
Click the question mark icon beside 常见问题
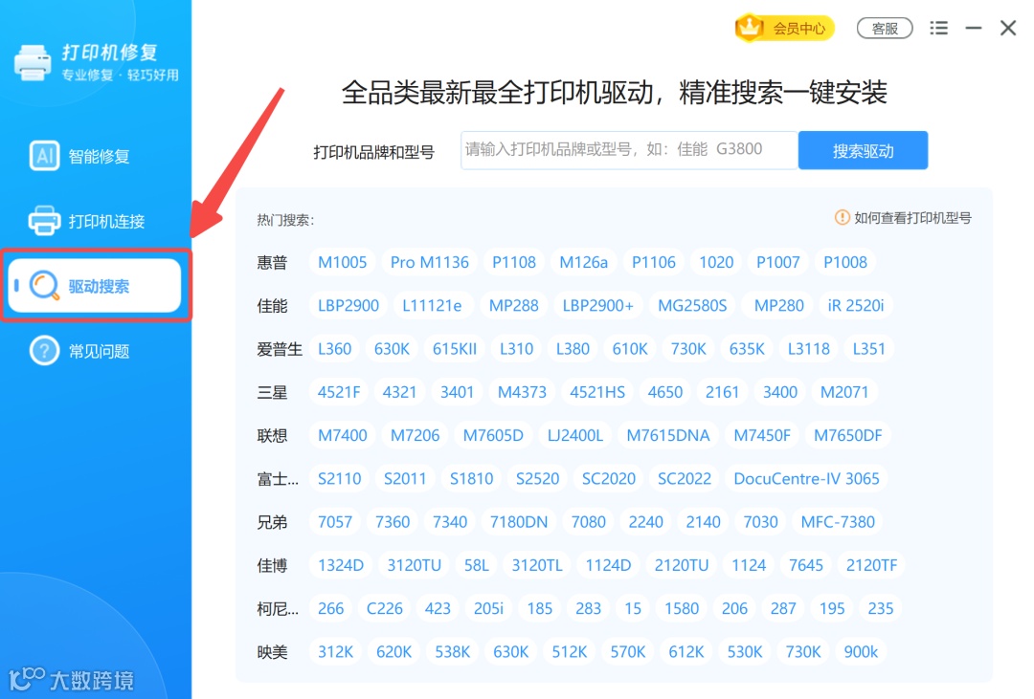click(x=44, y=351)
